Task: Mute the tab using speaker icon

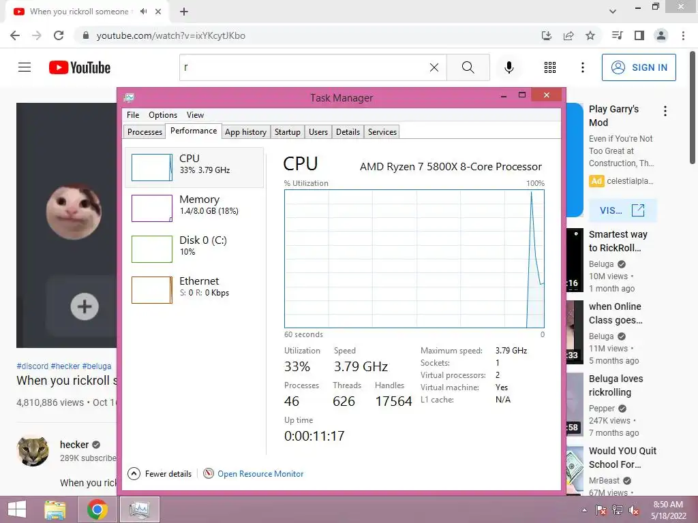Action: pyautogui.click(x=143, y=12)
